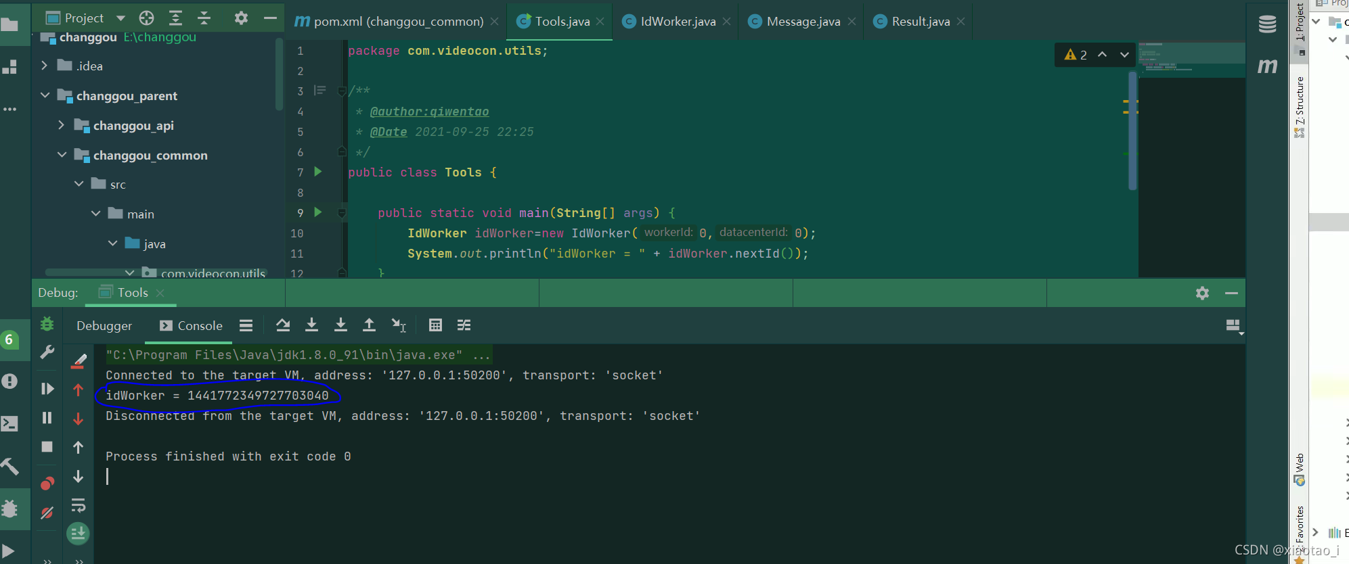
Task: Click the 2 warnings indicator
Action: (x=1076, y=55)
